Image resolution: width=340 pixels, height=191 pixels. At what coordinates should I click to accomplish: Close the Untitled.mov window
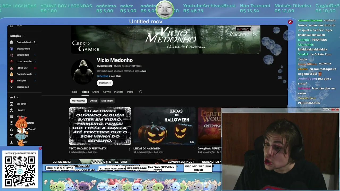(x=290, y=22)
